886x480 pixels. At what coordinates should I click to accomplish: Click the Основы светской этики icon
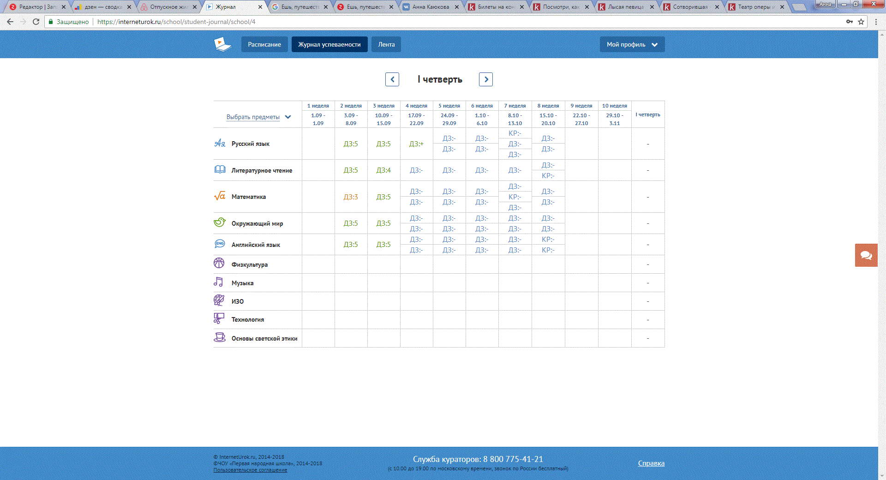tap(219, 337)
